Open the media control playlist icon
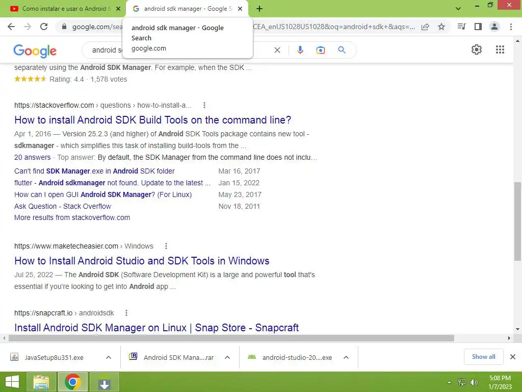Image resolution: width=522 pixels, height=392 pixels. pos(461,27)
